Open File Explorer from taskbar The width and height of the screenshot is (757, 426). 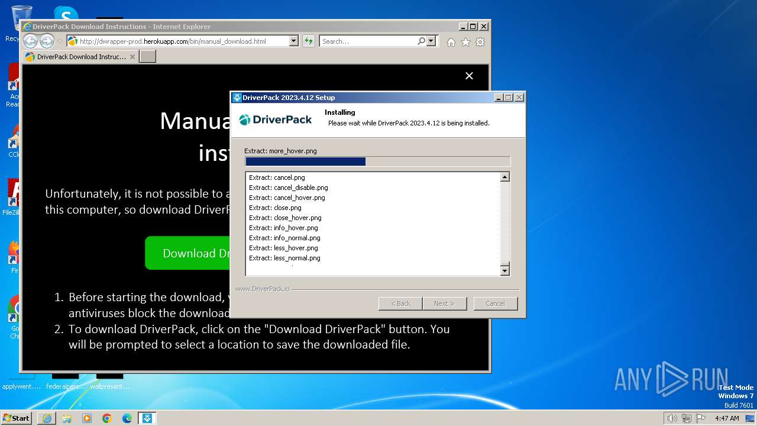pyautogui.click(x=67, y=418)
